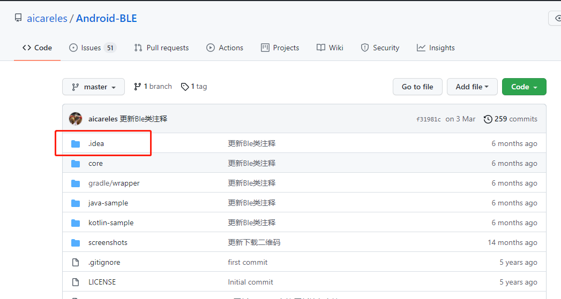Image resolution: width=561 pixels, height=299 pixels.
Task: Expand the Add file dropdown
Action: point(472,87)
